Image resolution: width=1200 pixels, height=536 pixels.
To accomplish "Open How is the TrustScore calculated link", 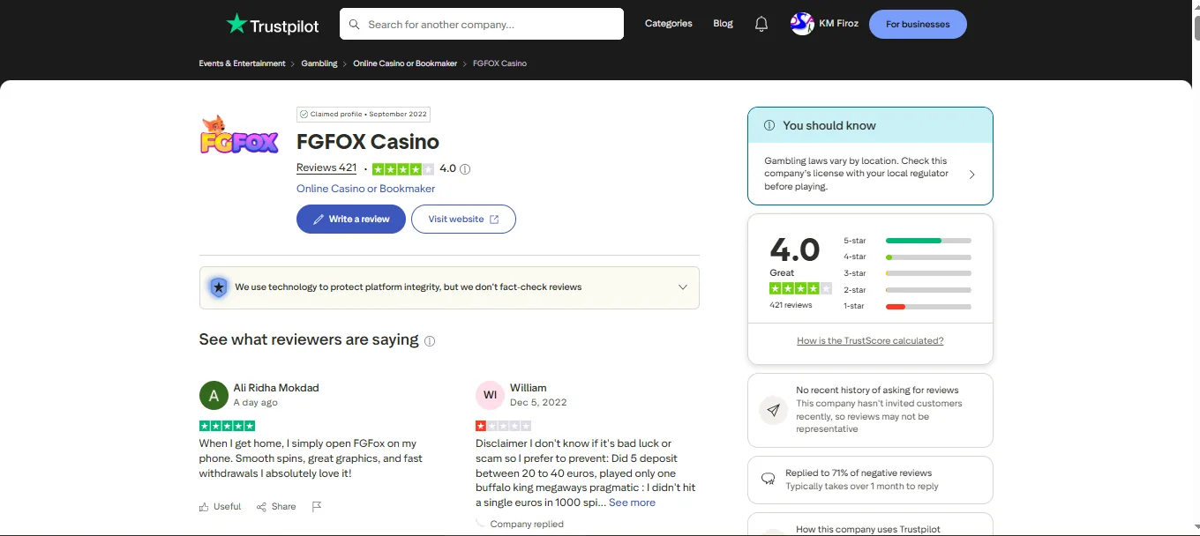I will point(870,341).
